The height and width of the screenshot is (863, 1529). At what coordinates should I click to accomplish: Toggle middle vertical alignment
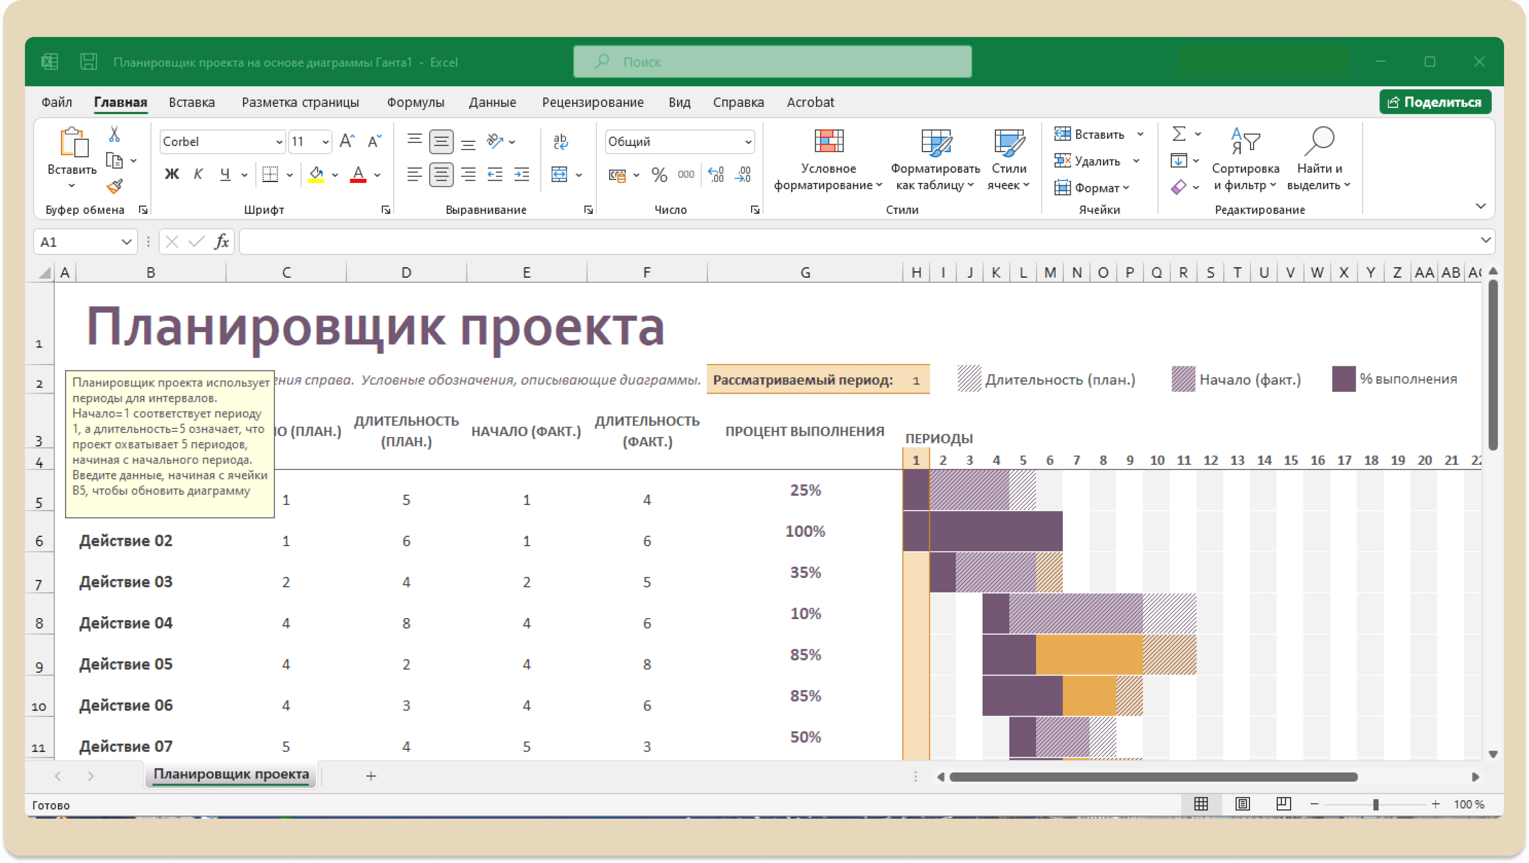click(x=441, y=141)
